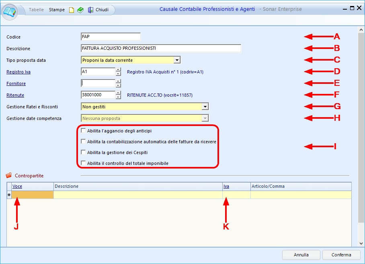Open the Stampe menu

click(x=57, y=10)
